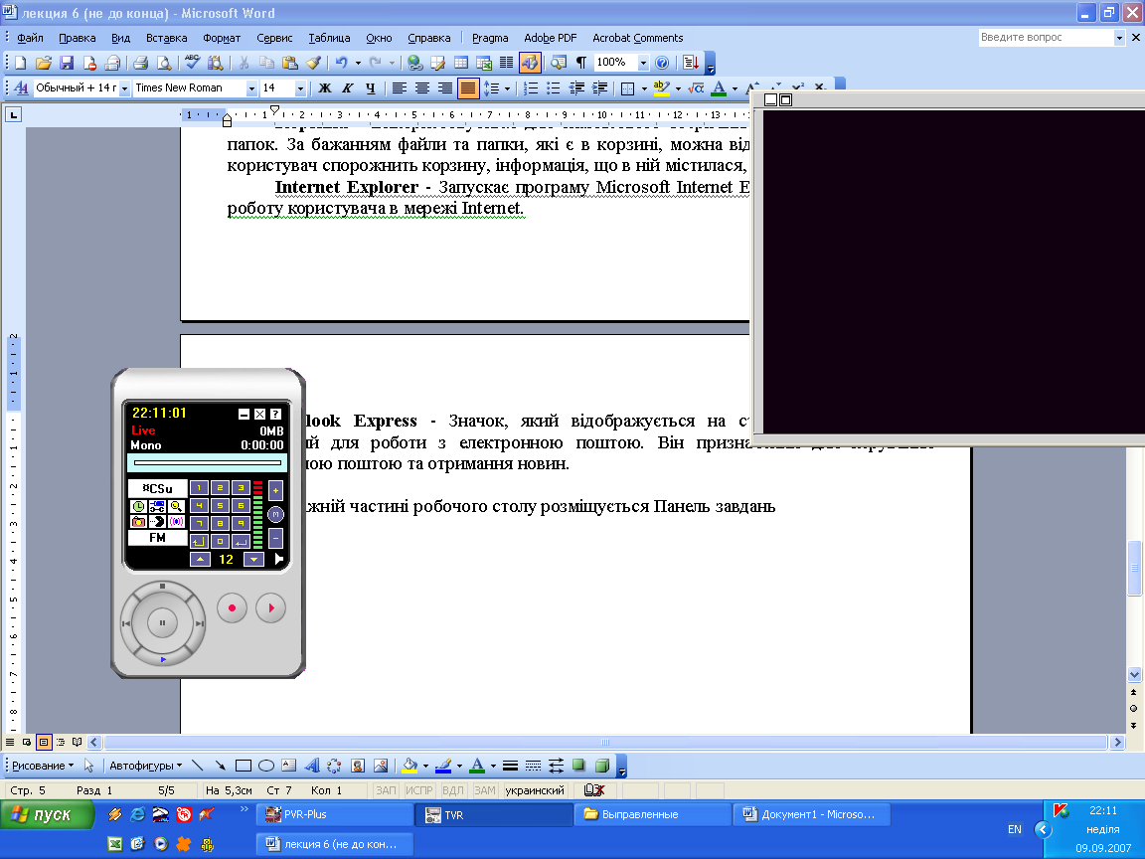Click font color A on drawing toolbar
This screenshot has width=1145, height=859.
tap(477, 766)
